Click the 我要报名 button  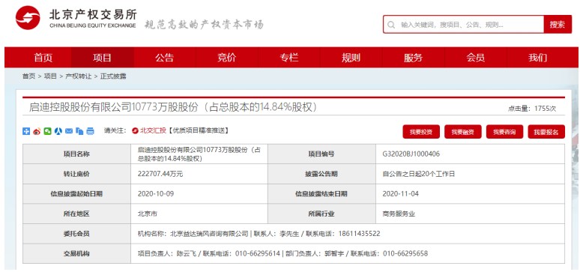point(546,132)
